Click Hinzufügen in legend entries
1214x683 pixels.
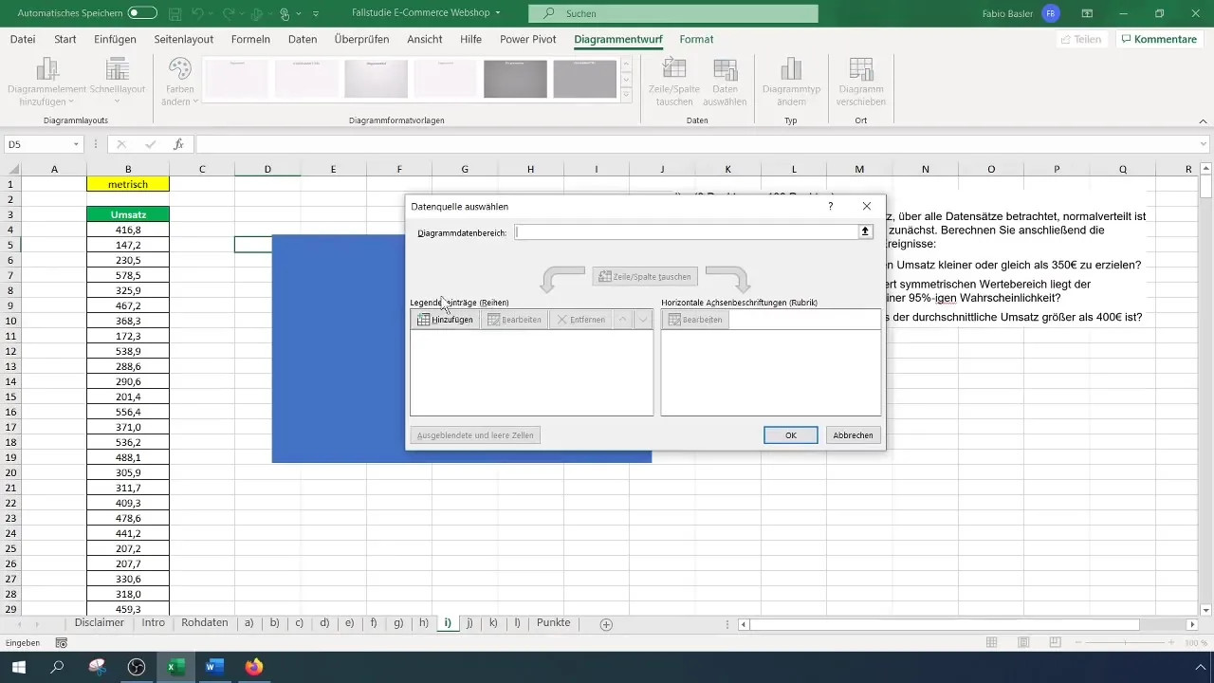point(445,320)
